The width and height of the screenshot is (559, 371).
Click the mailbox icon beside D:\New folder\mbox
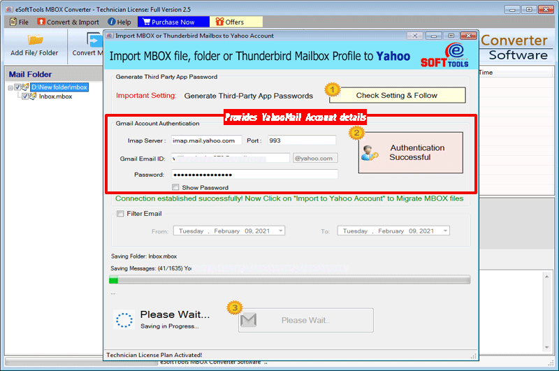point(25,87)
